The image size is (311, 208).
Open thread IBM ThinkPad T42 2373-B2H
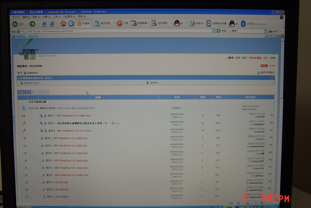click(74, 131)
